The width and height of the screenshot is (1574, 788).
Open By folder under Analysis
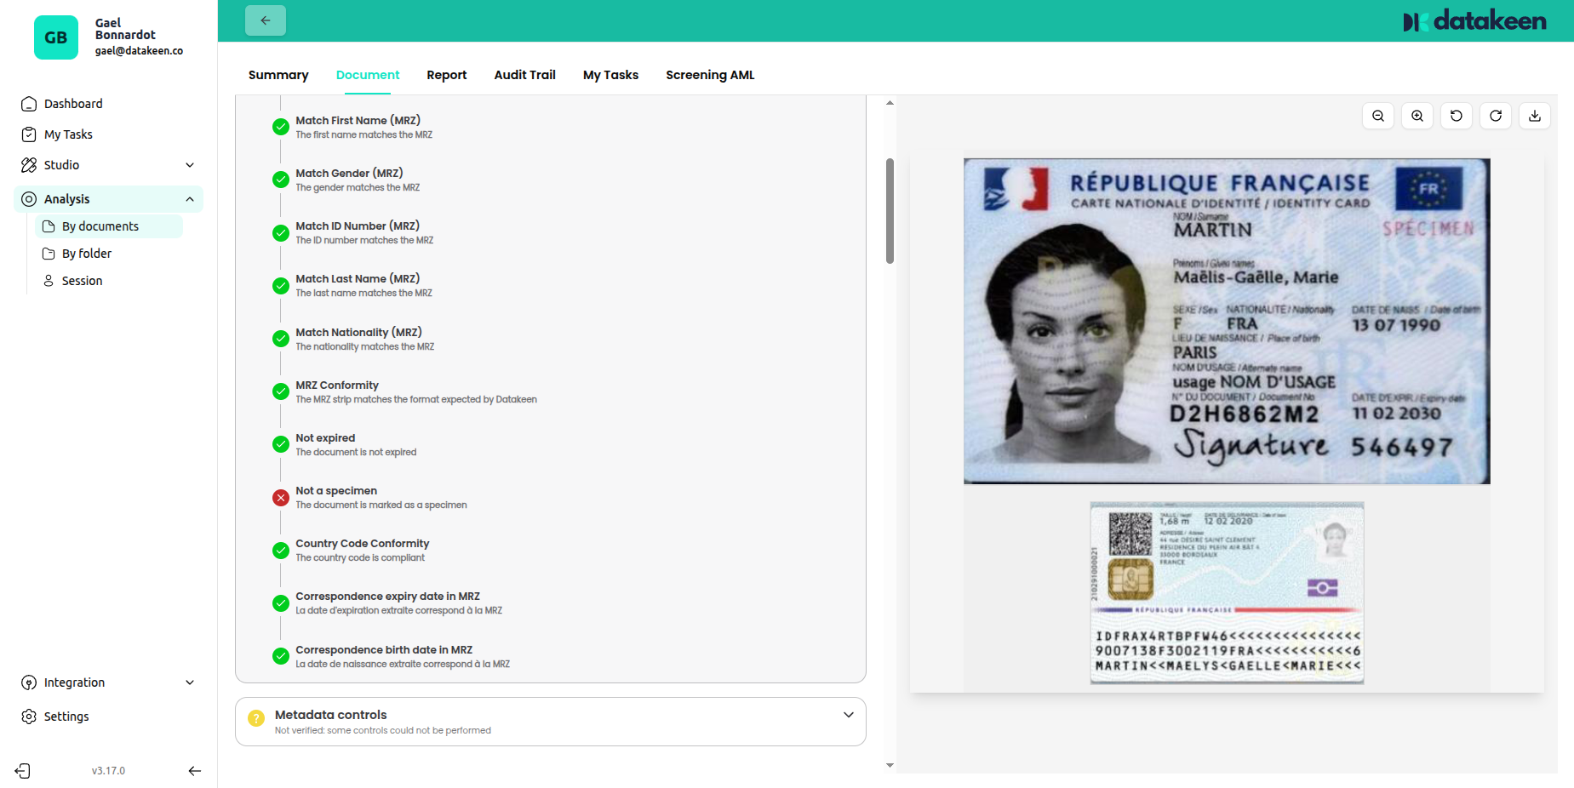86,254
